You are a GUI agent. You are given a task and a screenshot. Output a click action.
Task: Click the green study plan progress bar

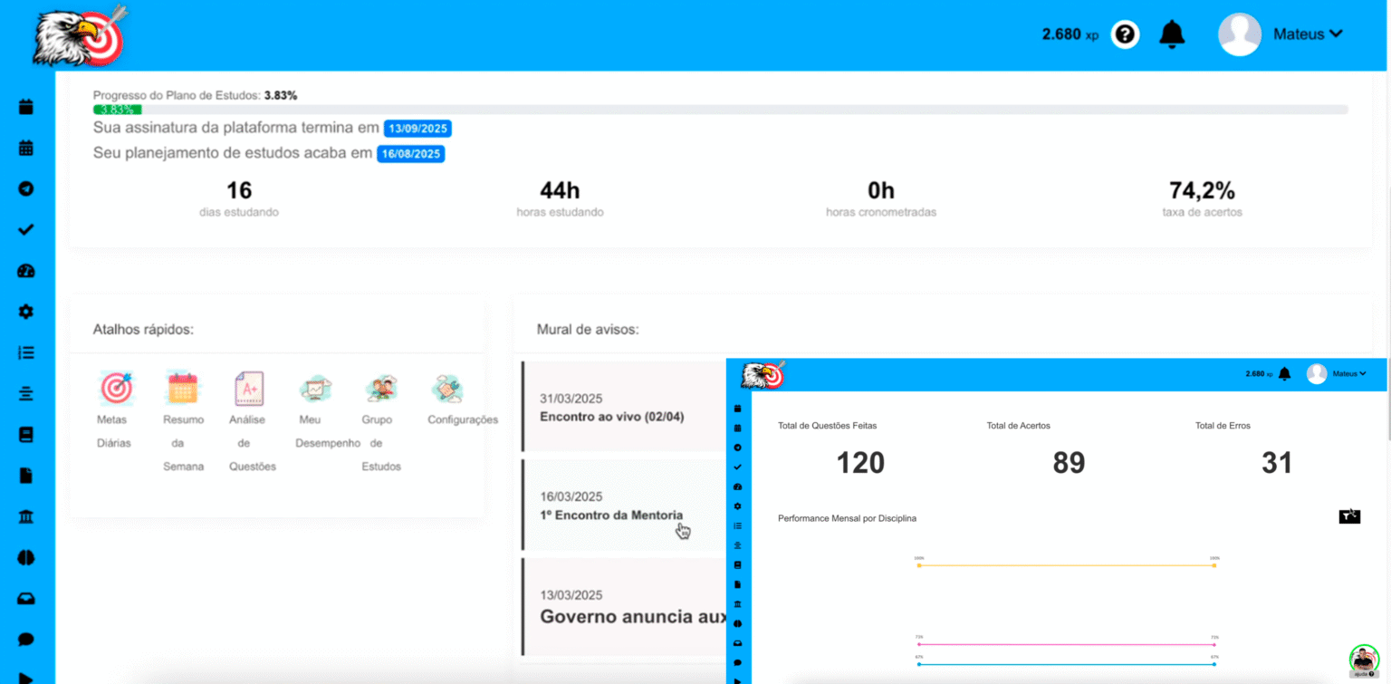[x=117, y=110]
